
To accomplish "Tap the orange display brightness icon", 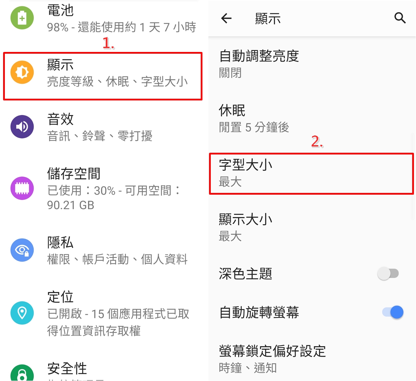I will [22, 72].
